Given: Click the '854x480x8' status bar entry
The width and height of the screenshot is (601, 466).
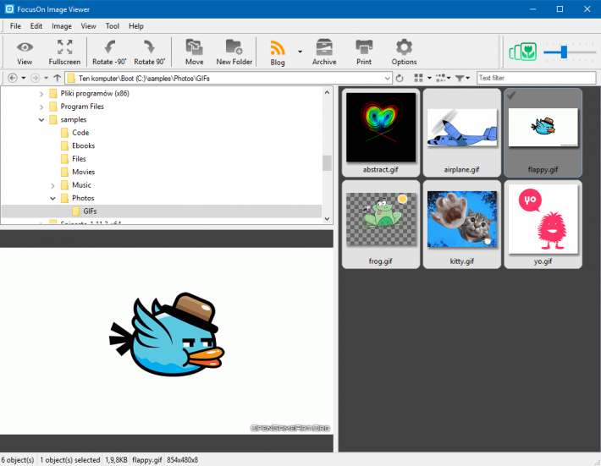Looking at the screenshot, I should 183,460.
